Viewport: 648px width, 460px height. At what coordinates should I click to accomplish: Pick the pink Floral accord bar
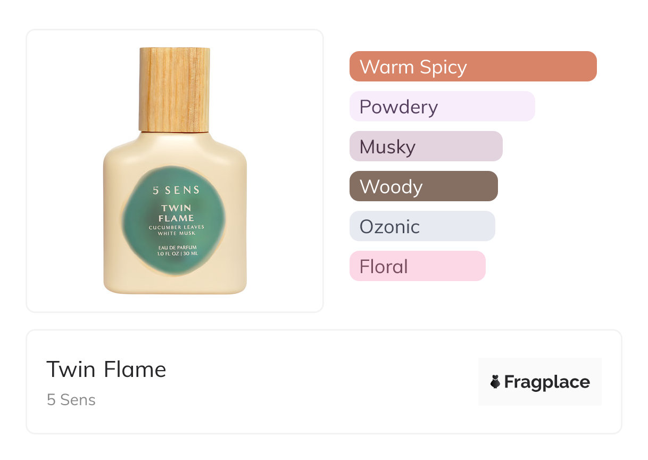(417, 266)
